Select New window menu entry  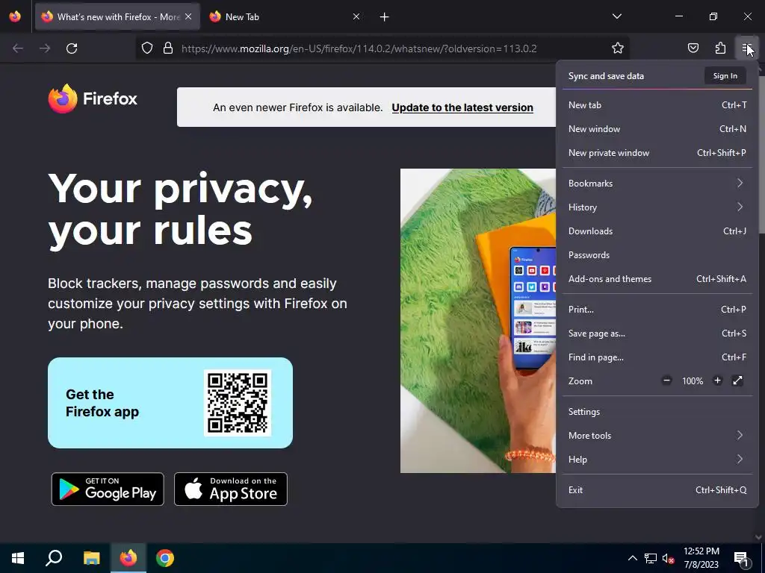click(x=657, y=128)
